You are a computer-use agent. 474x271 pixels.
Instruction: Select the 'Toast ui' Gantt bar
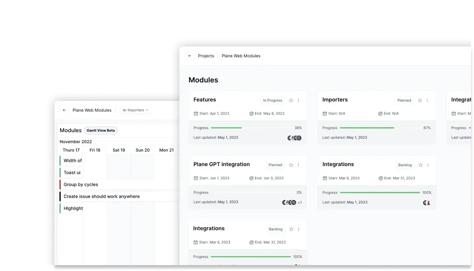click(x=71, y=173)
